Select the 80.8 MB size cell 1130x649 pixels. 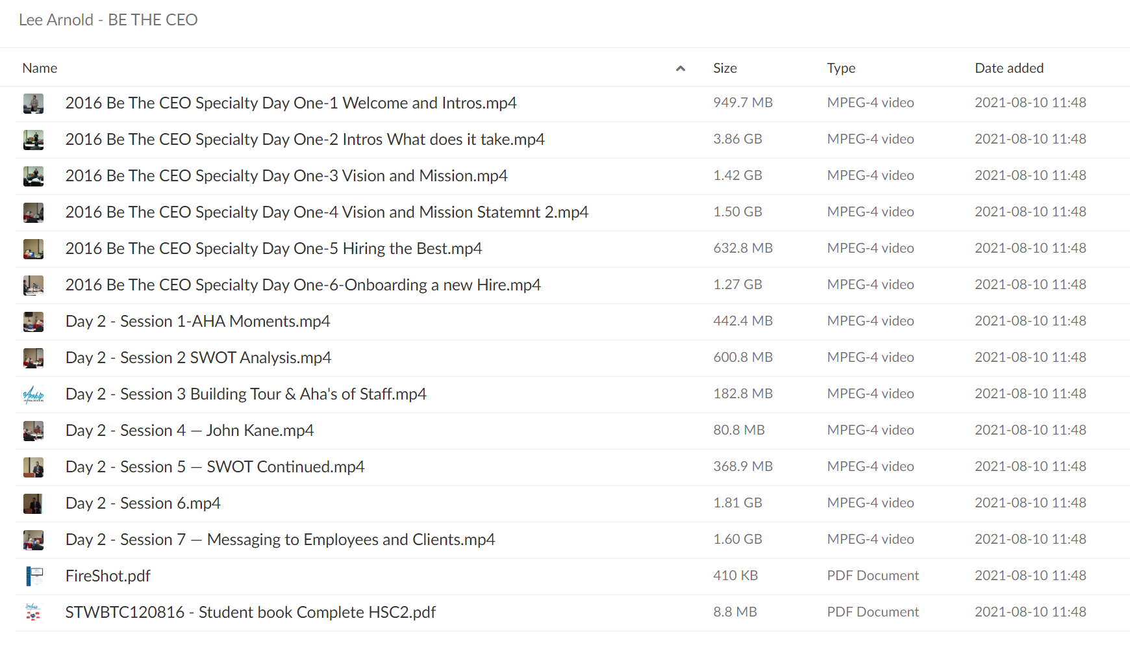(x=739, y=430)
